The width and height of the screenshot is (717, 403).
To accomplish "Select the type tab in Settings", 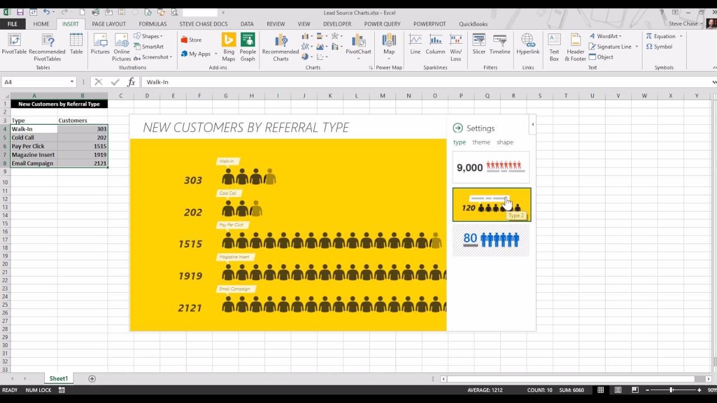I will (459, 142).
